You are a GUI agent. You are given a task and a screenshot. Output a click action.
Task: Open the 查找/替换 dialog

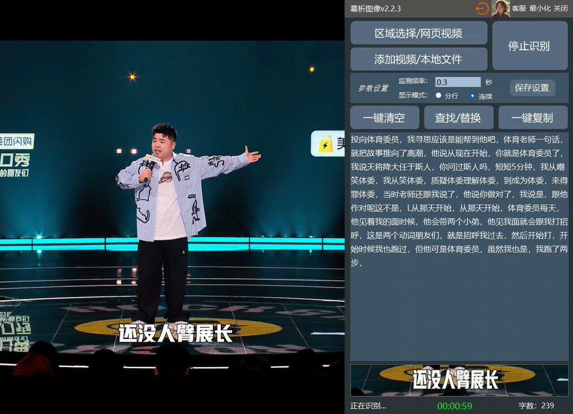point(458,117)
